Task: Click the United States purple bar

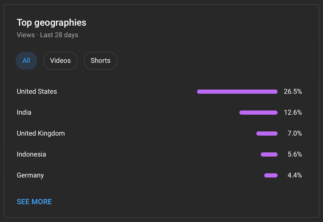Action: [237, 92]
